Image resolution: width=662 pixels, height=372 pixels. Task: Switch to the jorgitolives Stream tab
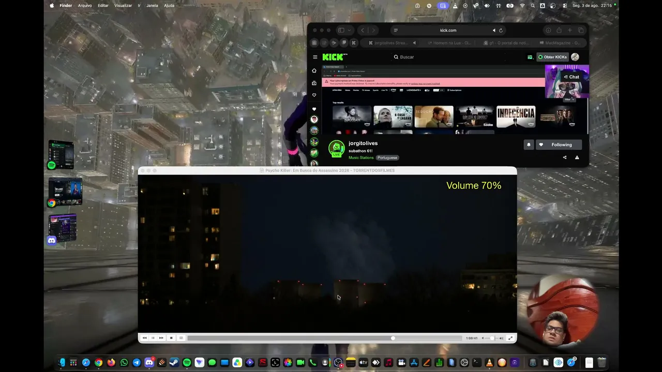click(x=390, y=43)
